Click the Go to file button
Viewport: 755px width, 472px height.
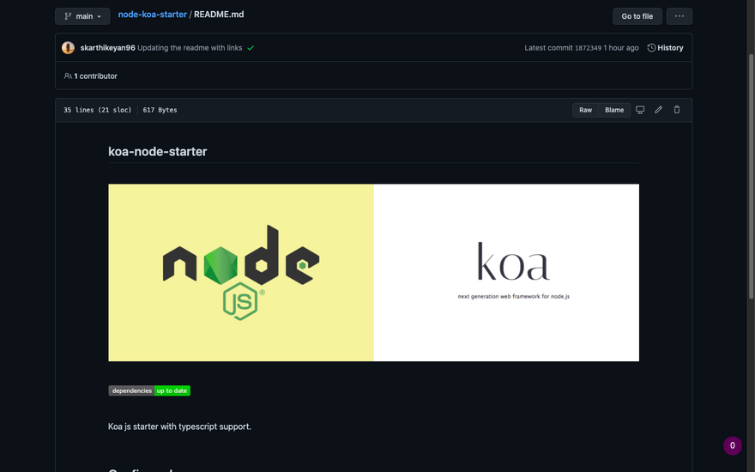click(x=637, y=16)
